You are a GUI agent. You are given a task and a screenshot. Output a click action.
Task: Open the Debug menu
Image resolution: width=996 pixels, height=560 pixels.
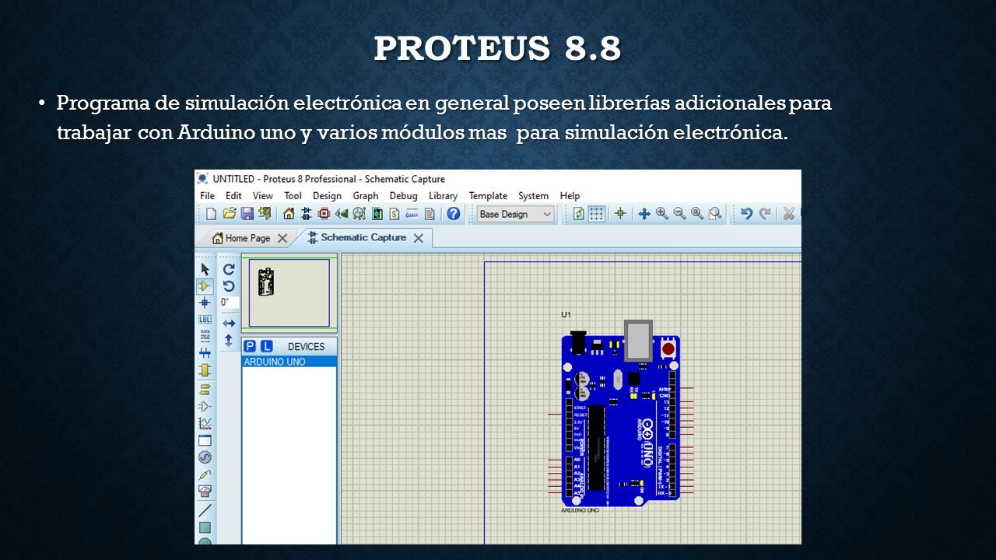click(x=403, y=196)
